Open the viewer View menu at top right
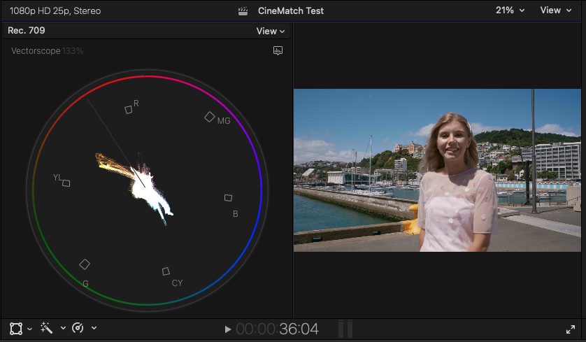The image size is (586, 342). point(555,10)
